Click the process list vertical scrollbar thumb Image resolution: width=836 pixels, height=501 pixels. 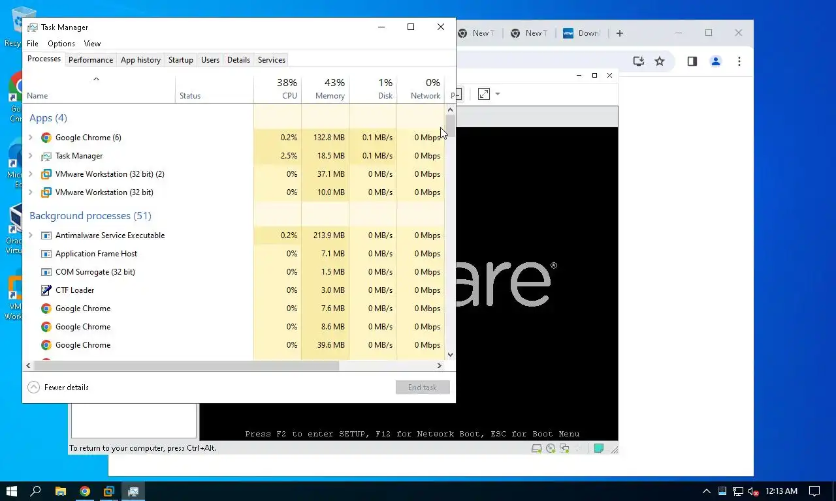point(450,126)
